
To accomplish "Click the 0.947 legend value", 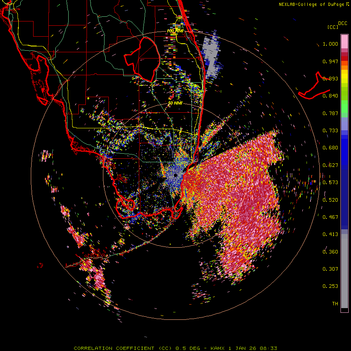I will [x=330, y=61].
